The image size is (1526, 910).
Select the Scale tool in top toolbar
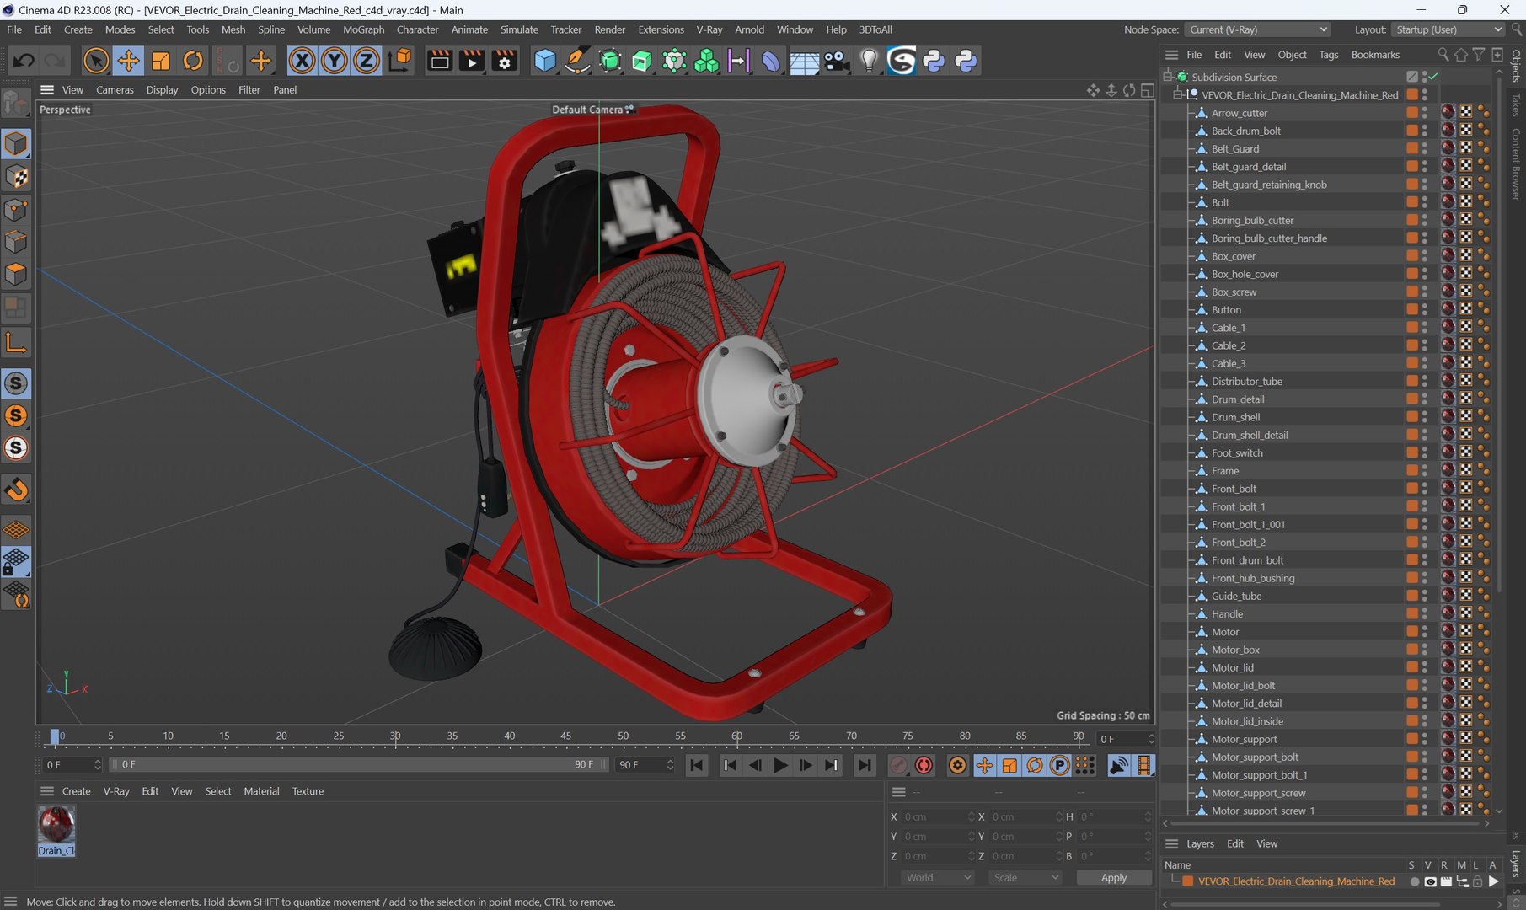tap(160, 61)
